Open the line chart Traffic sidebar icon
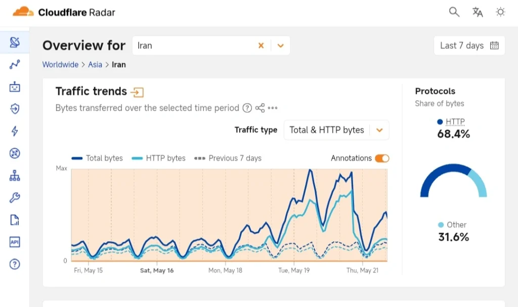The image size is (518, 307). tap(15, 64)
